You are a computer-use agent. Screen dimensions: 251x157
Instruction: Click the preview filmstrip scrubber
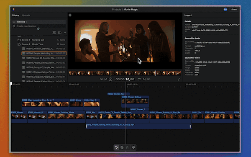[x=125, y=73]
